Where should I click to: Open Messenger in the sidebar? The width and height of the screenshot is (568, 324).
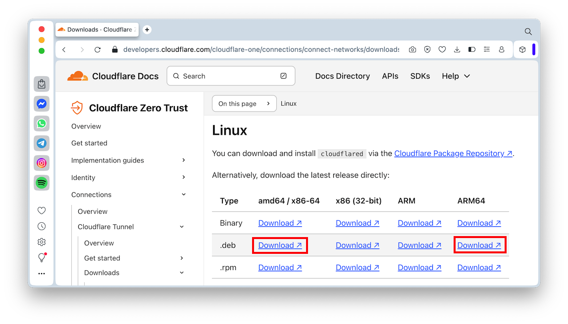42,104
